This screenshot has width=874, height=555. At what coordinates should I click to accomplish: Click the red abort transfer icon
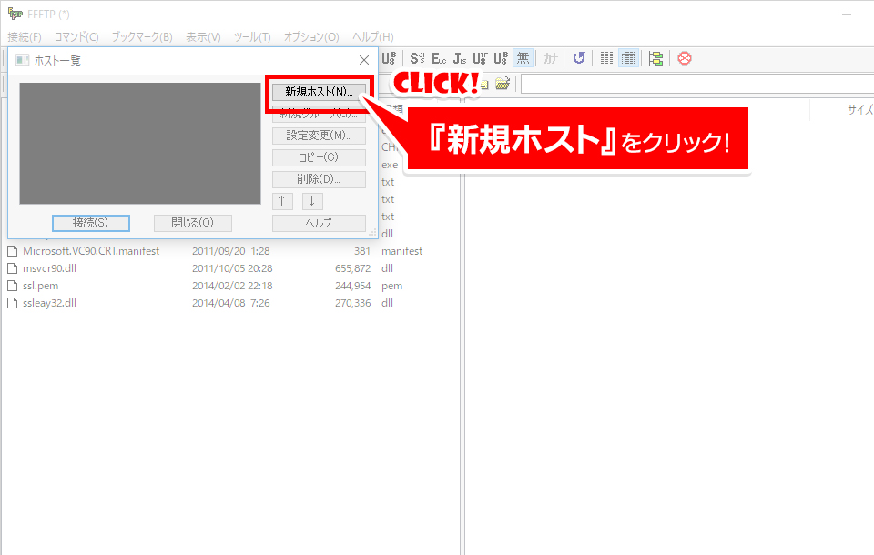point(685,58)
